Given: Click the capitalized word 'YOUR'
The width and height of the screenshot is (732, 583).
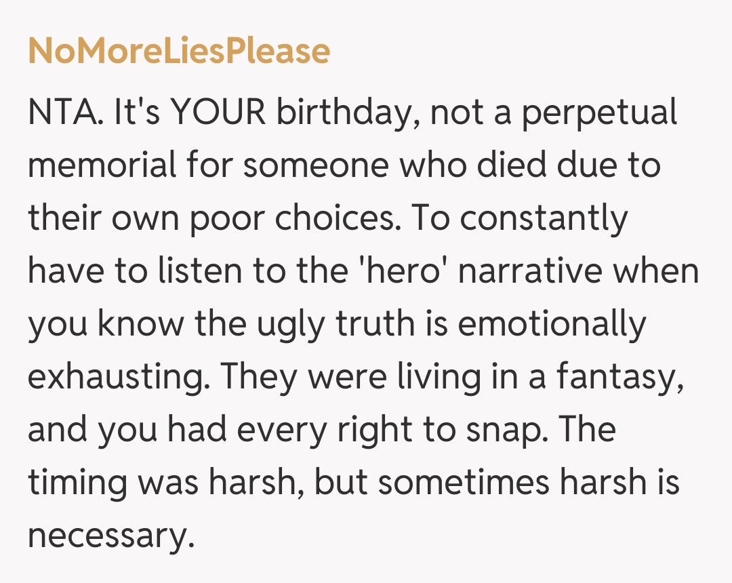Looking at the screenshot, I should (218, 110).
